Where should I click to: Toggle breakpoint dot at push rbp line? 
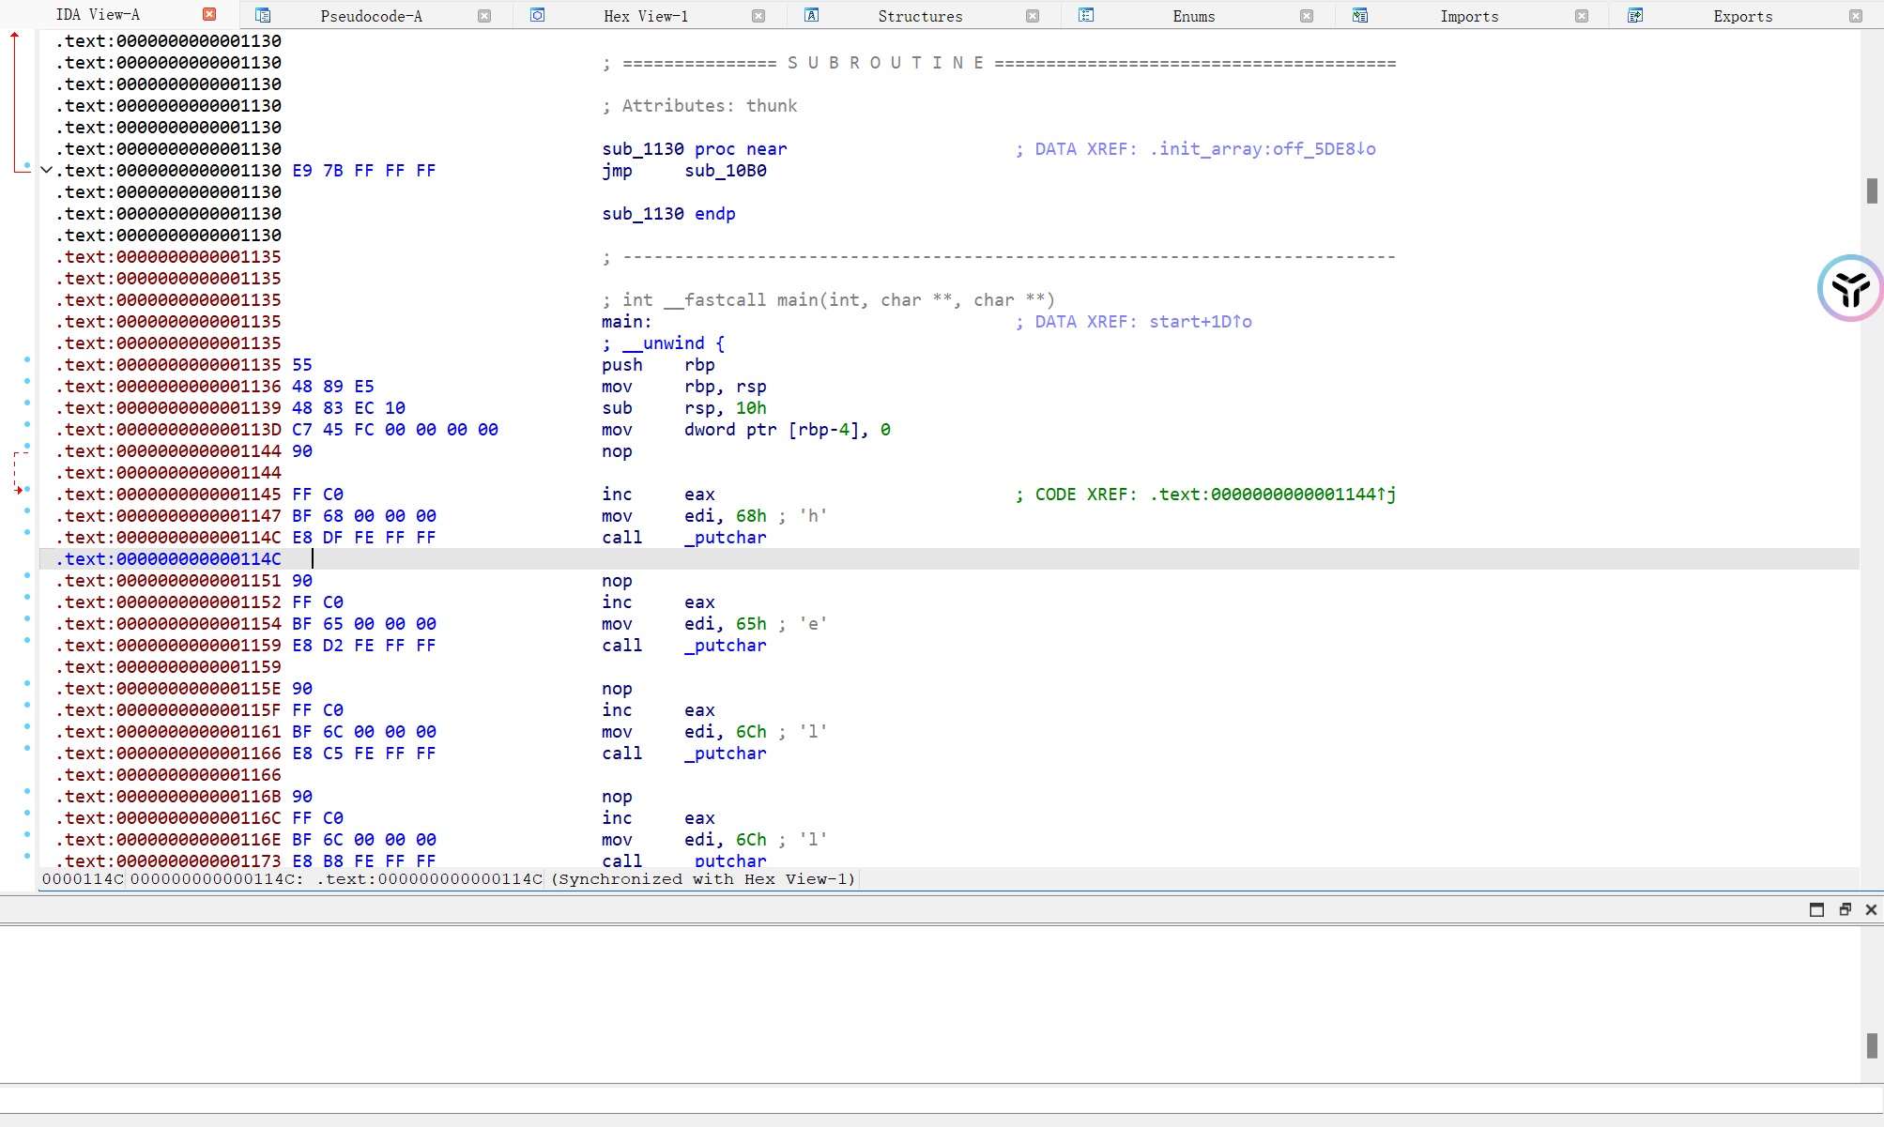27,359
